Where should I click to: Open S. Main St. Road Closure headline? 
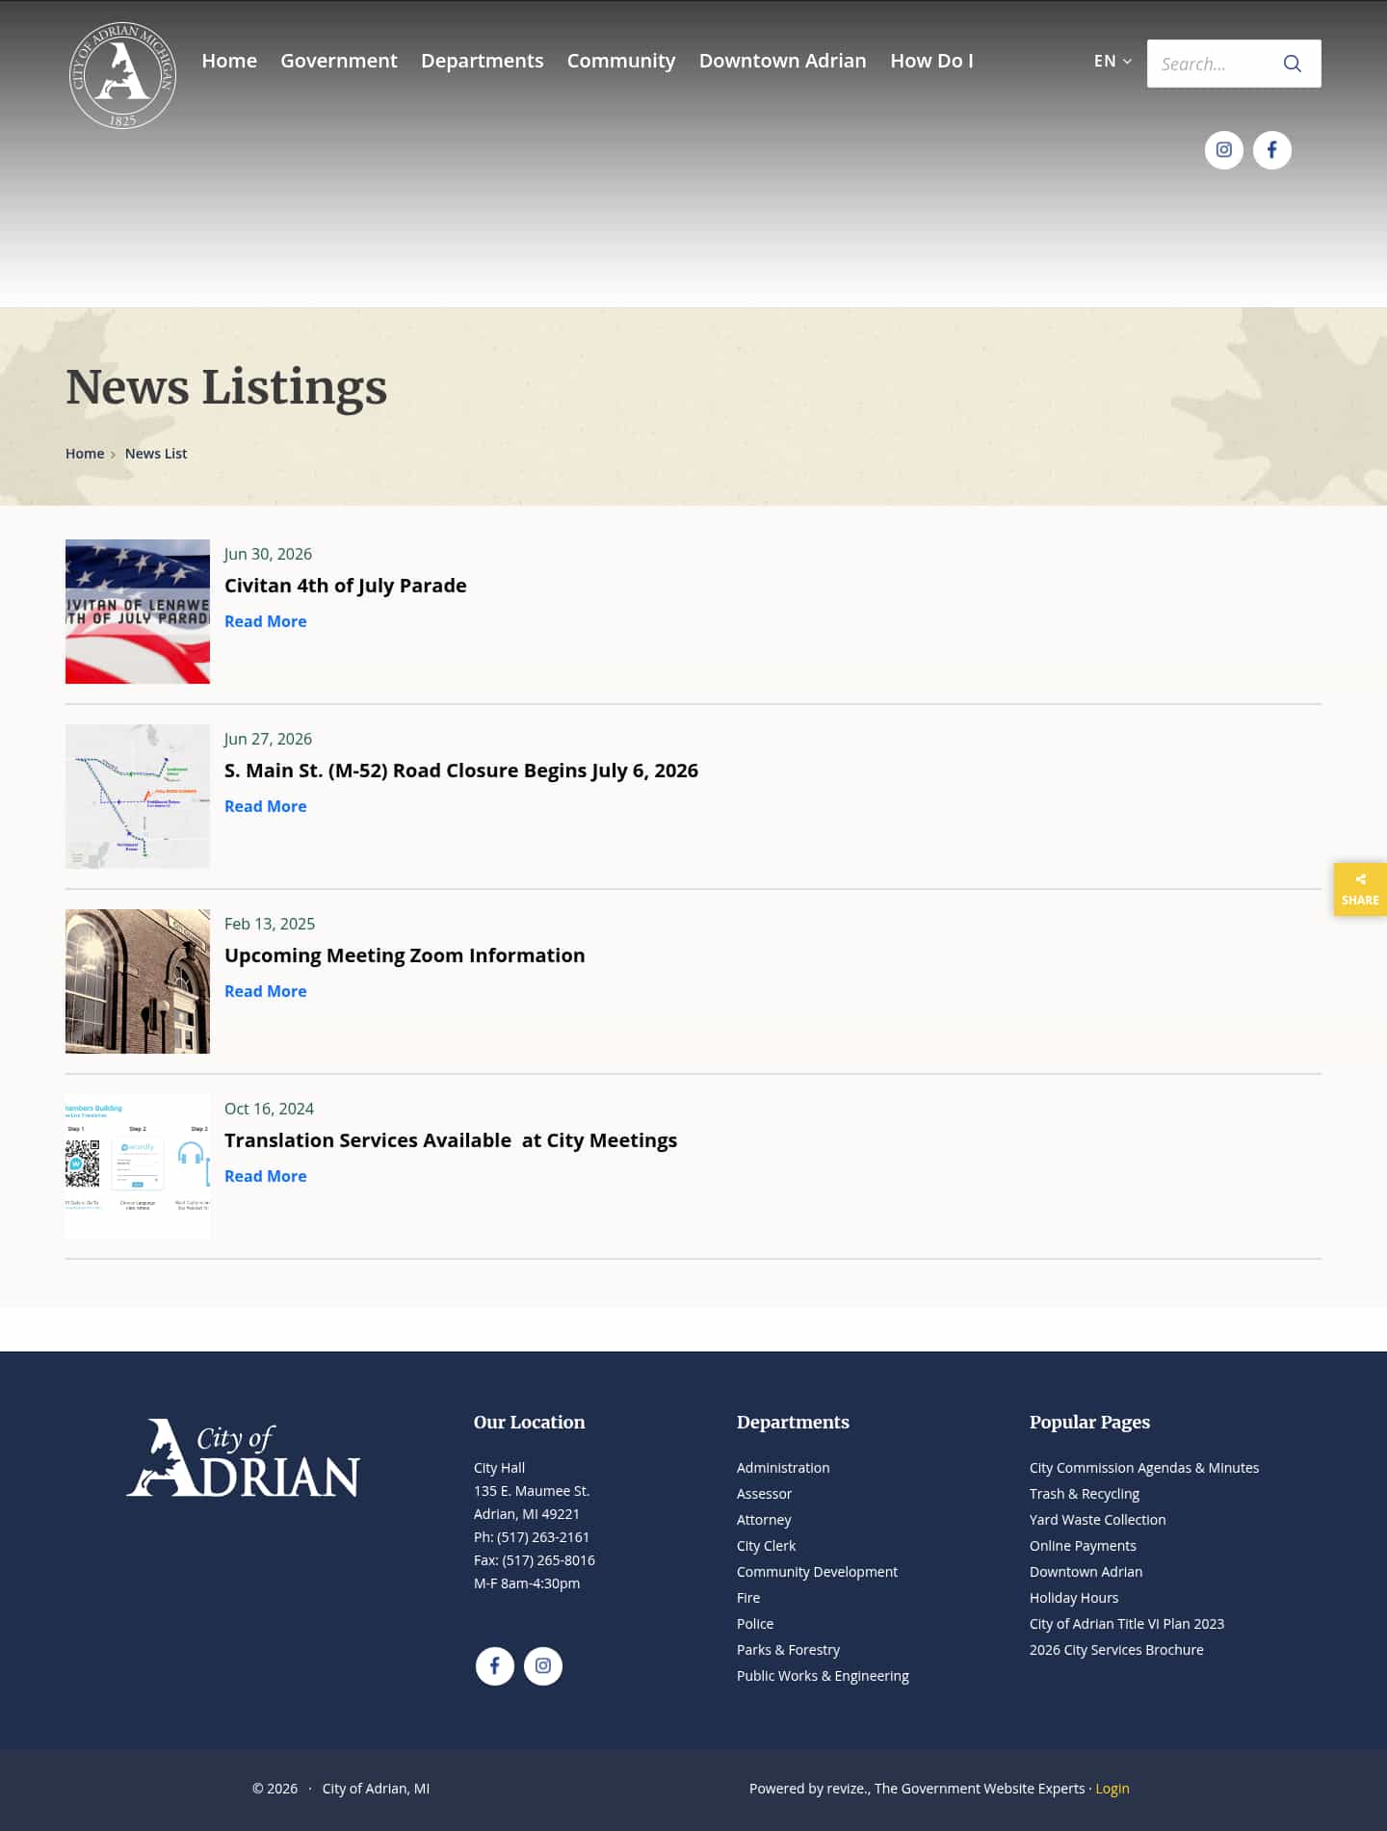461,771
